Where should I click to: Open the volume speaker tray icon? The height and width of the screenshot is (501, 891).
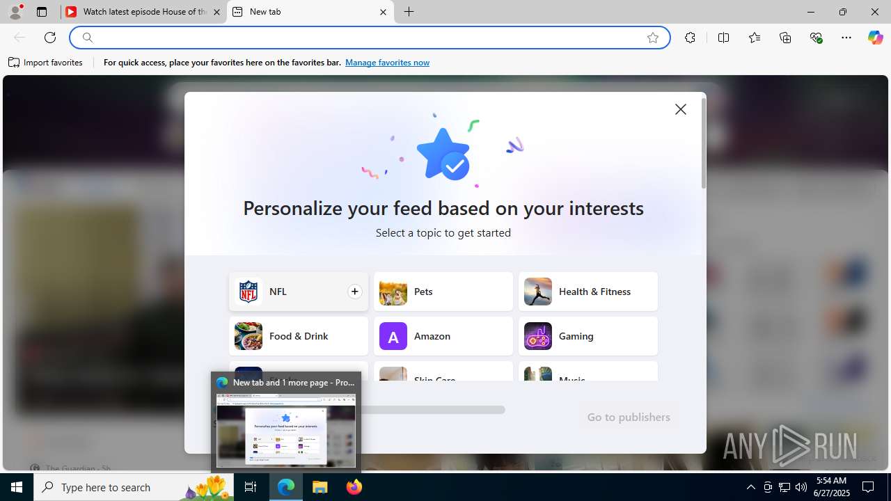(x=801, y=487)
